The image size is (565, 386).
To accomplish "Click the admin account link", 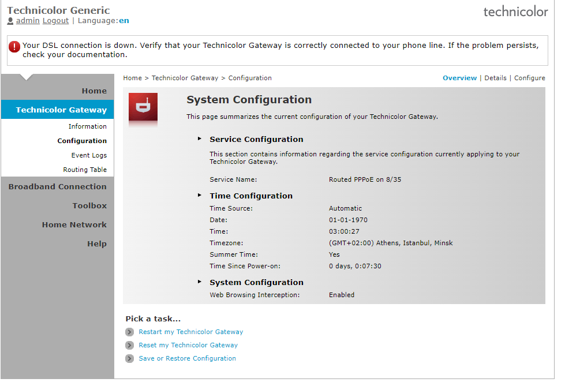I will pos(28,21).
